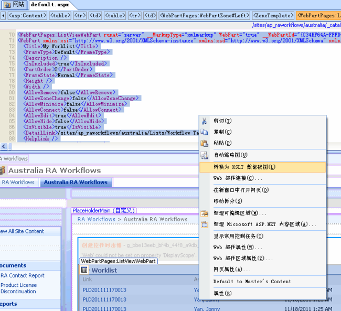Screen dimensions: 341x311
Task: Select Default to Master's Content entry
Action: [x=262, y=282]
